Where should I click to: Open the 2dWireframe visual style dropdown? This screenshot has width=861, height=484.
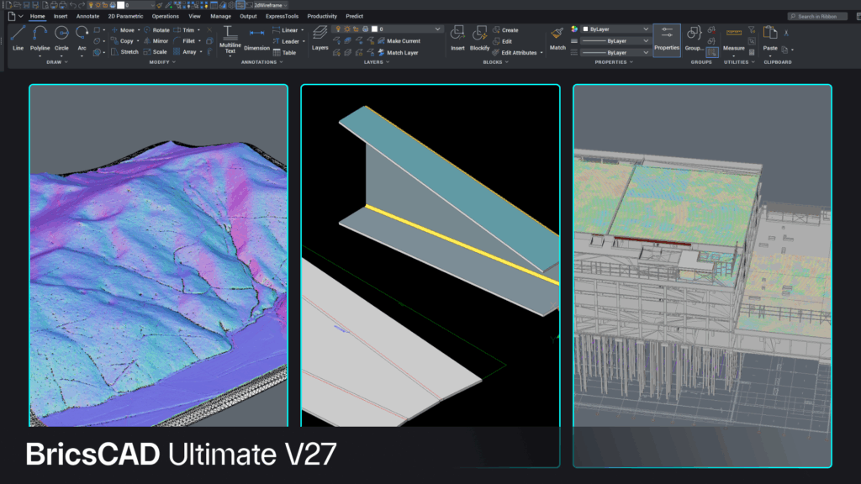coord(270,5)
